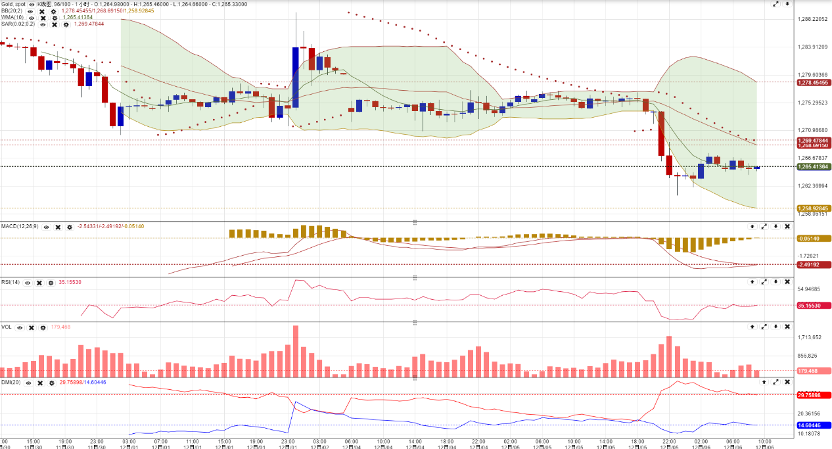Open settings gear for BB(20;2)
The height and width of the screenshot is (449, 832).
[x=53, y=11]
